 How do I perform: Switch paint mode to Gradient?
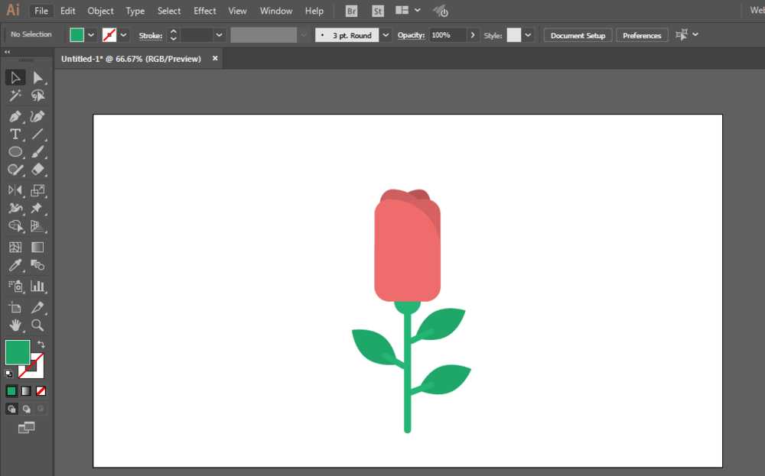tap(26, 390)
